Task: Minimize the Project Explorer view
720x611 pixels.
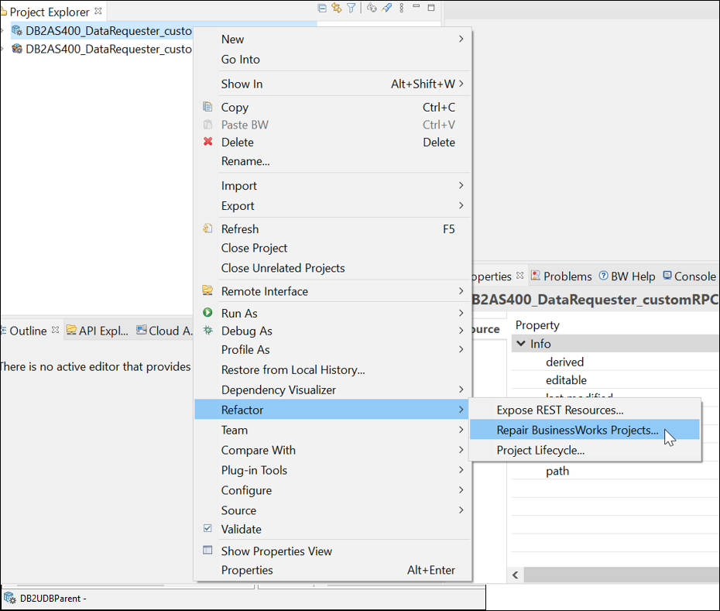Action: (416, 6)
